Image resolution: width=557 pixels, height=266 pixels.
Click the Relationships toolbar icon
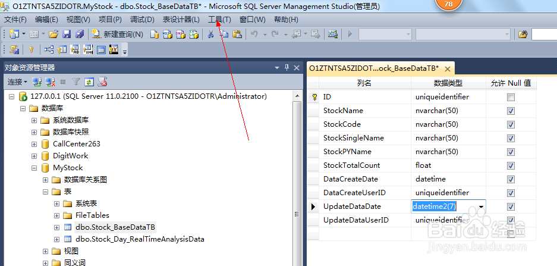coord(49,49)
